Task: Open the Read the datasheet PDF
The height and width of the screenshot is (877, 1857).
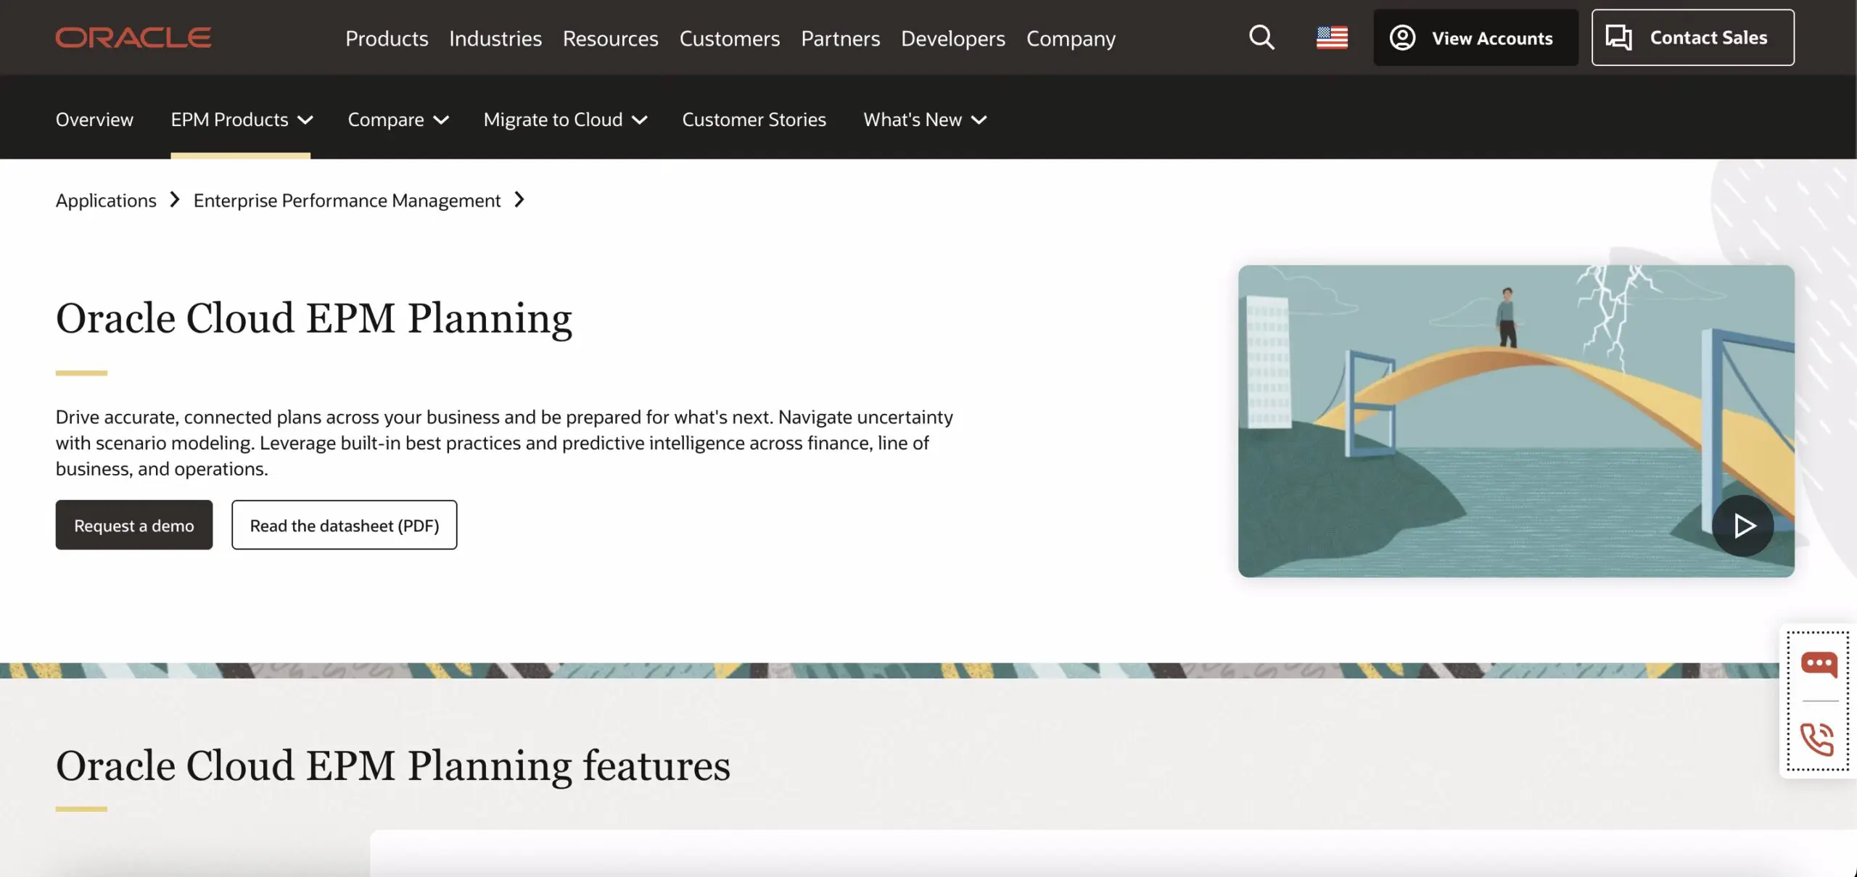Action: tap(344, 525)
